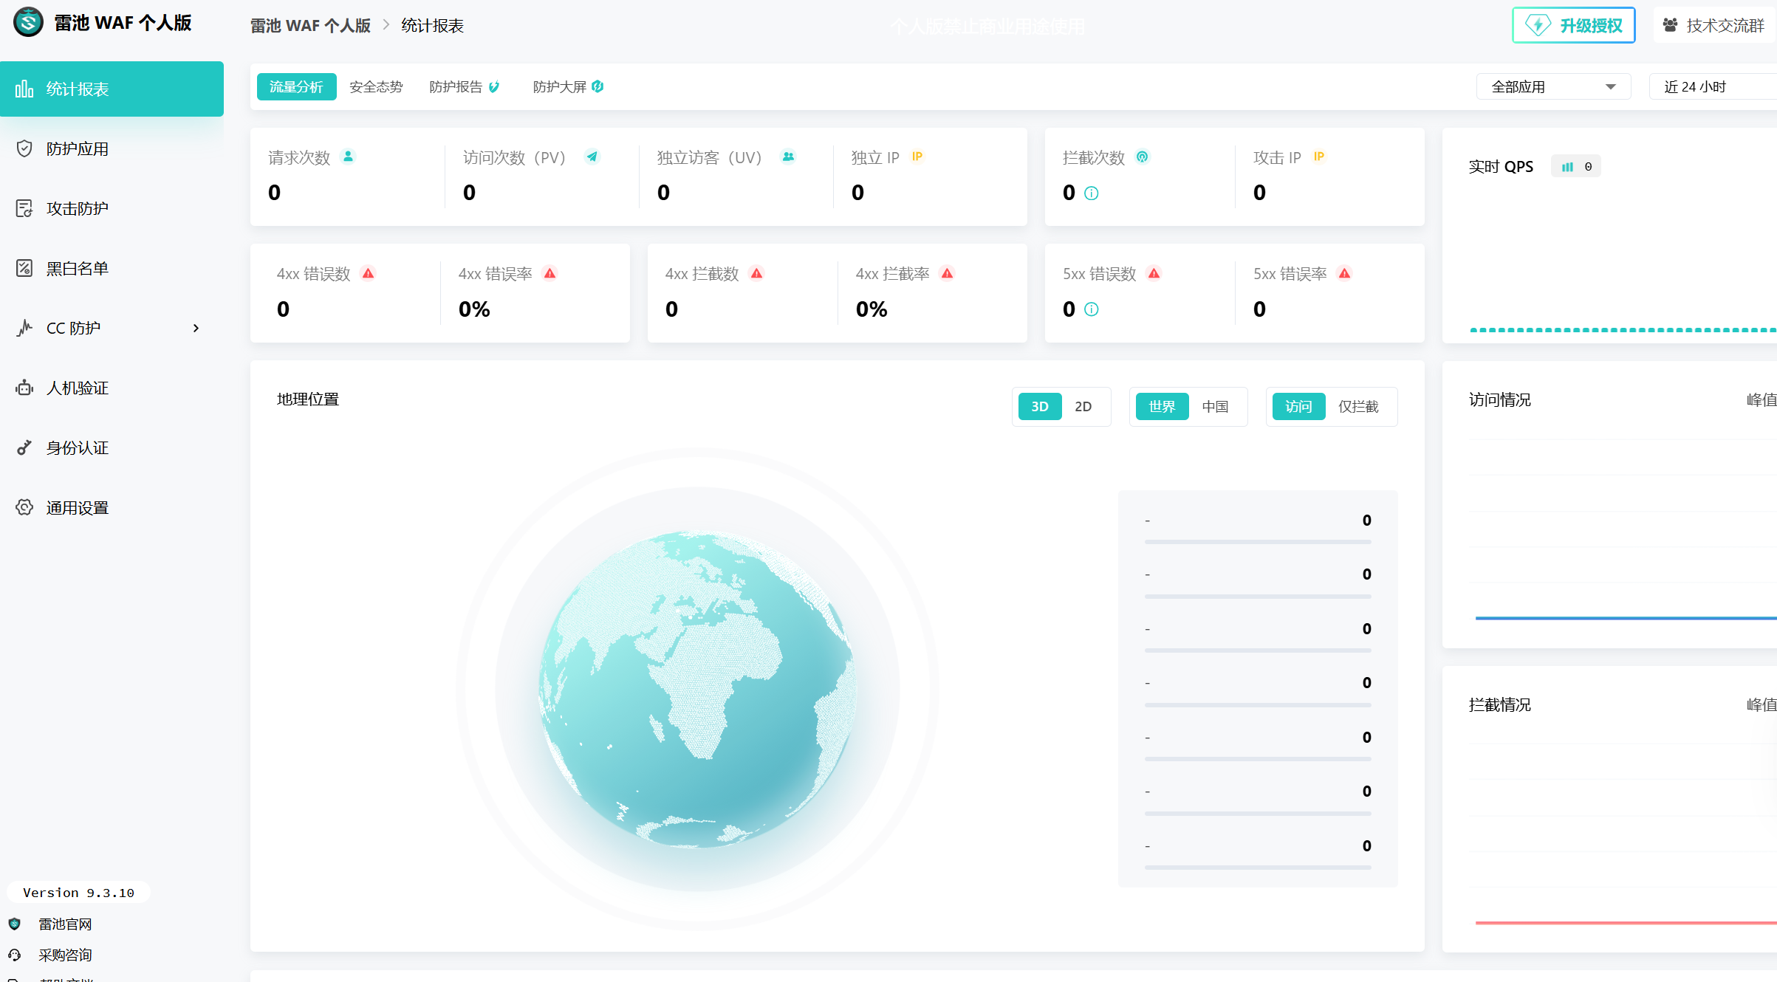1777x982 pixels.
Task: Switch map view to 2D
Action: (1083, 407)
